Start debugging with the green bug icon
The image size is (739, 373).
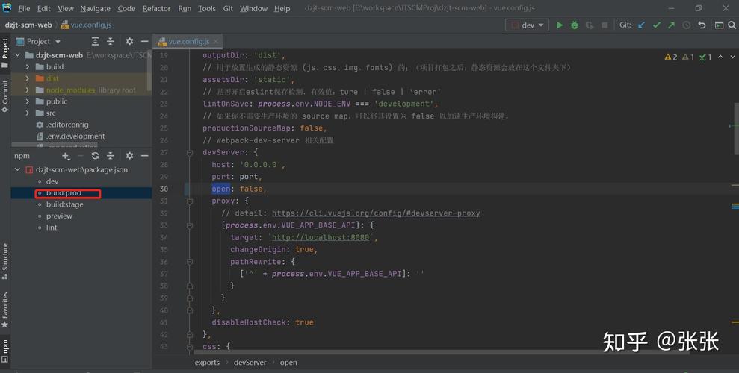click(574, 25)
